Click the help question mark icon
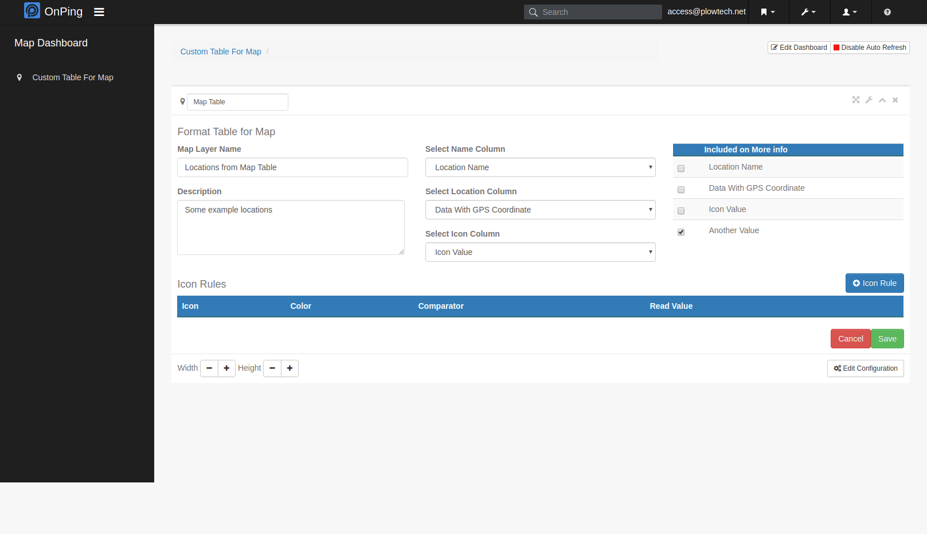The image size is (927, 534). [887, 12]
